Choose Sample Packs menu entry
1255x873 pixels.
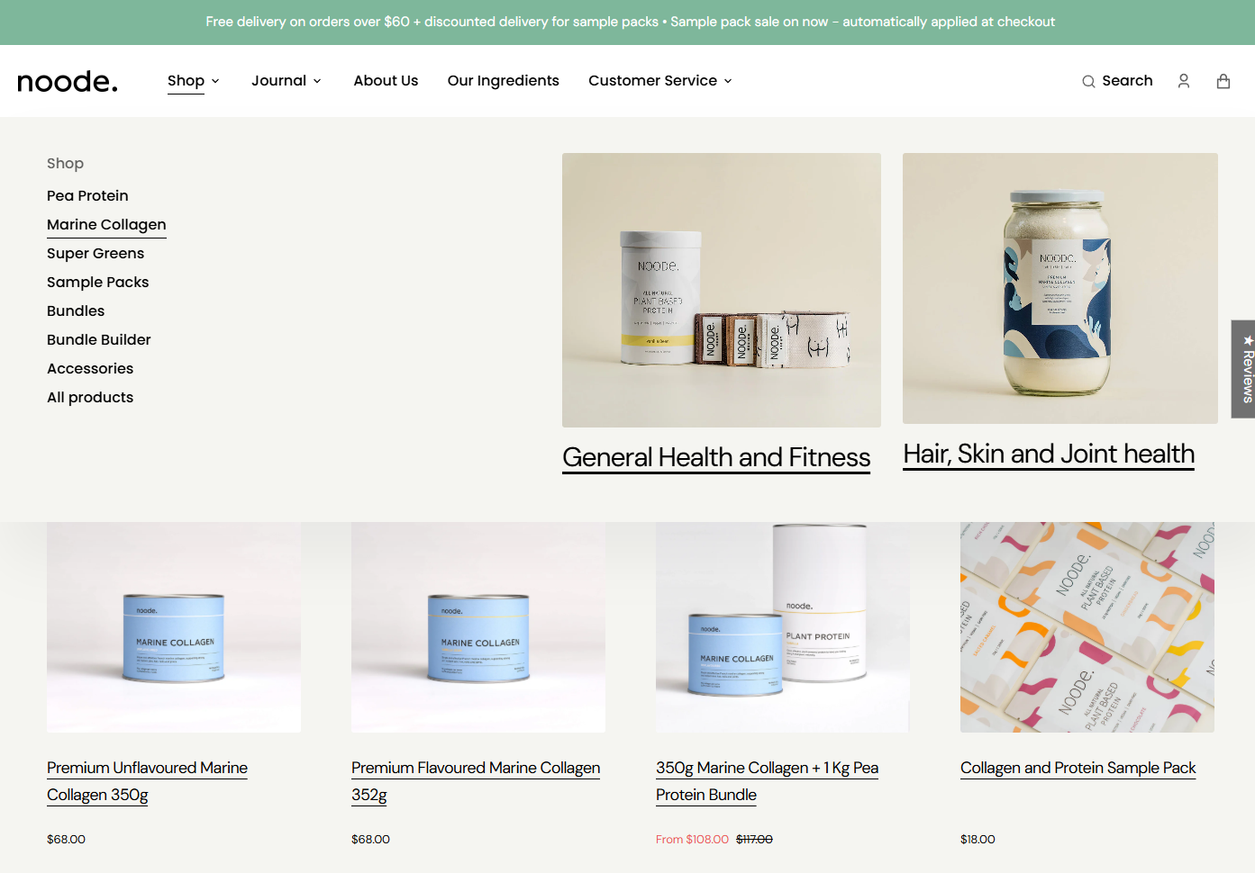pos(98,283)
